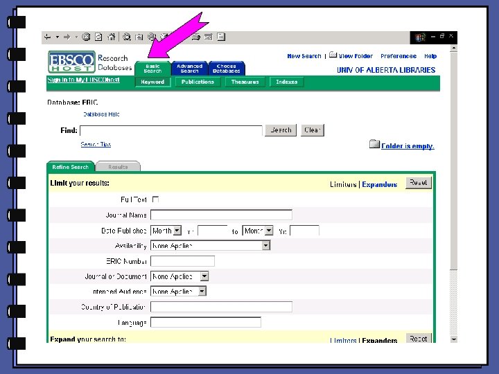This screenshot has width=499, height=374.
Task: Click the ERIC Number input field
Action: [x=183, y=261]
